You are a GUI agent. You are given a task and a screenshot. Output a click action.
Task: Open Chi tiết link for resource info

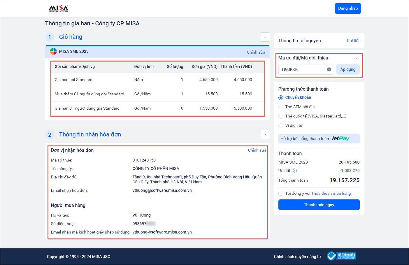tap(353, 41)
